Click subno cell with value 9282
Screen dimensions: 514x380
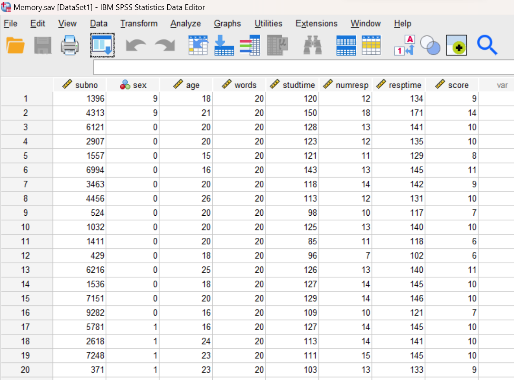(80, 313)
